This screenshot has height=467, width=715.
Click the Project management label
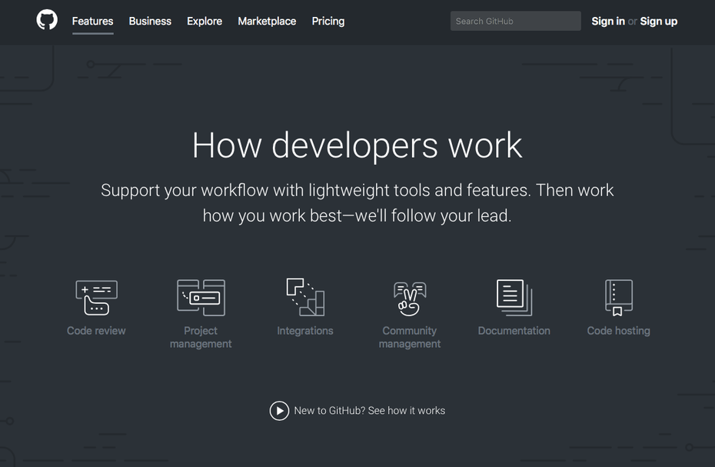pos(201,337)
